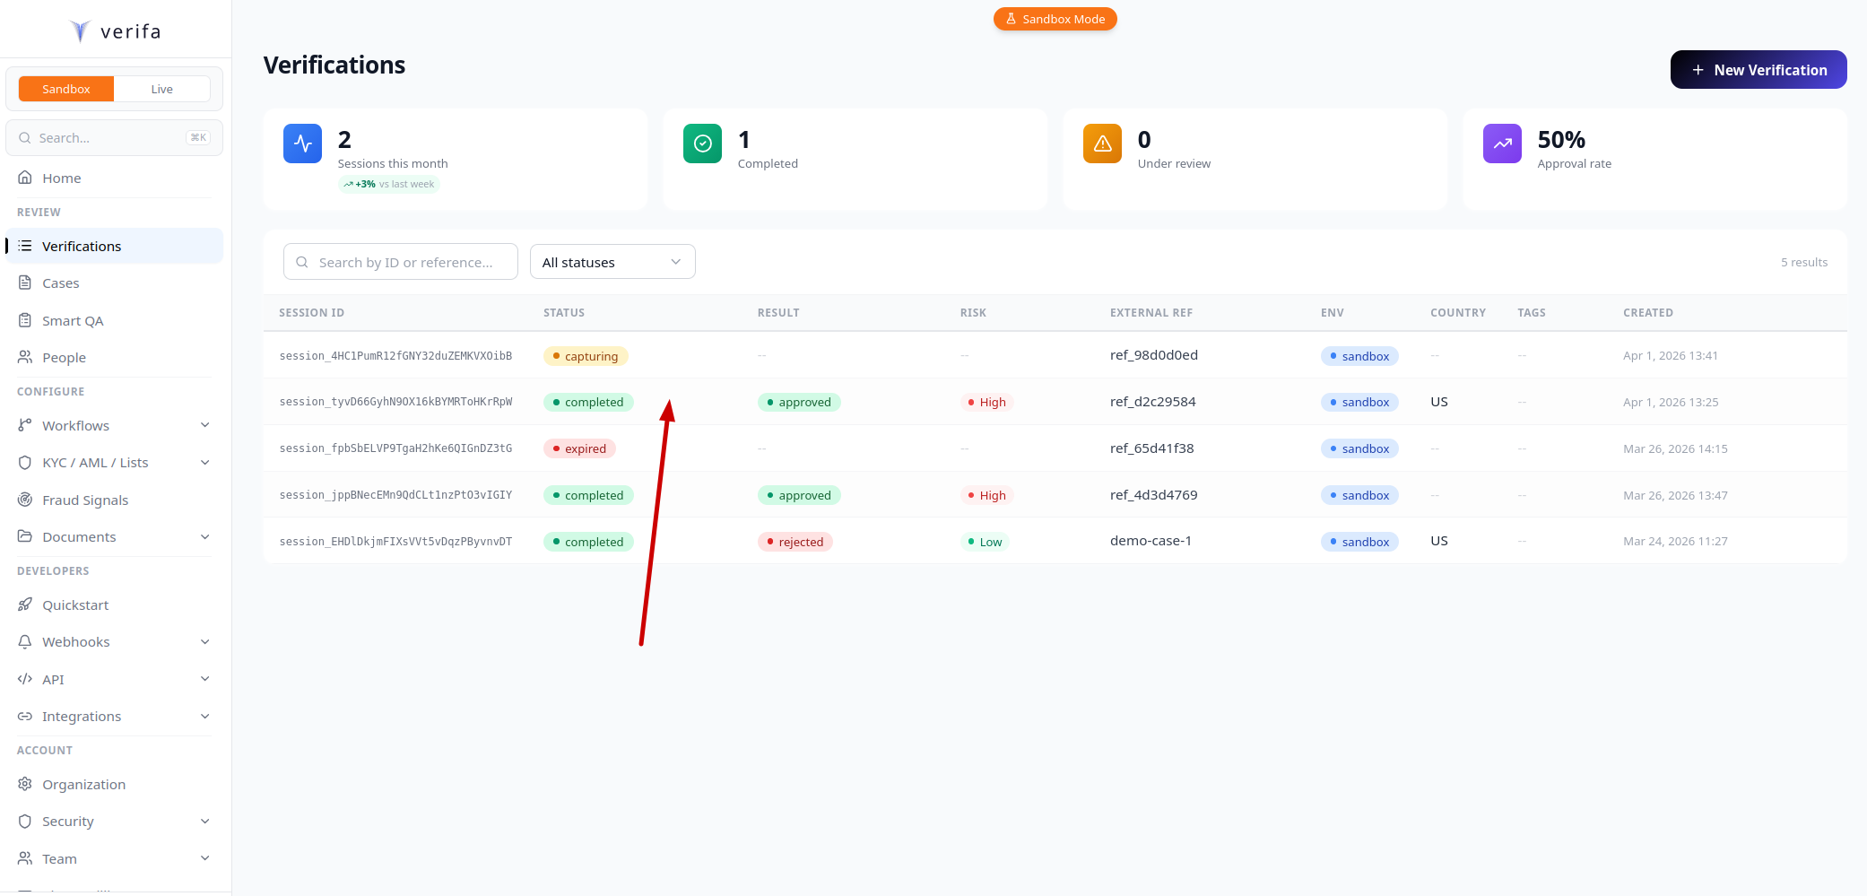
Task: Click the Approval rate trend icon
Action: (1502, 144)
